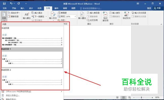Click the 更新引文目录 button
The width and height of the screenshot is (164, 100).
coord(139,17)
